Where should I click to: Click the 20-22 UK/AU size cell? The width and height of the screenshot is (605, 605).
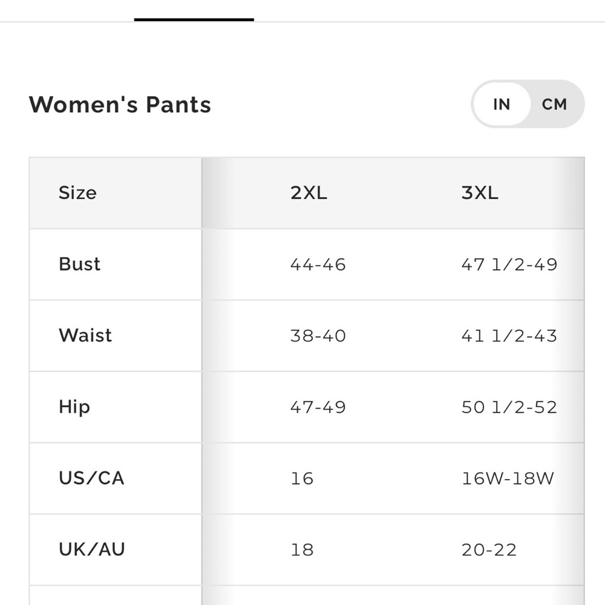489,550
